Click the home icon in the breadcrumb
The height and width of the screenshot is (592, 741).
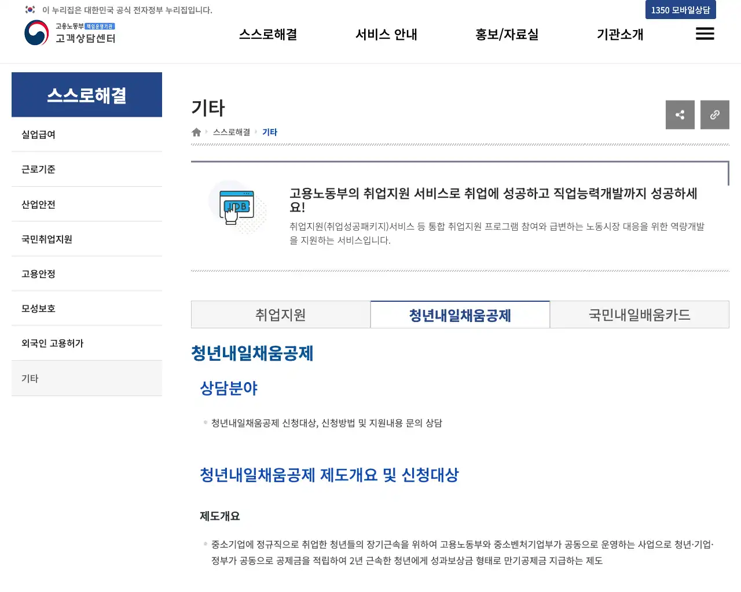(196, 132)
